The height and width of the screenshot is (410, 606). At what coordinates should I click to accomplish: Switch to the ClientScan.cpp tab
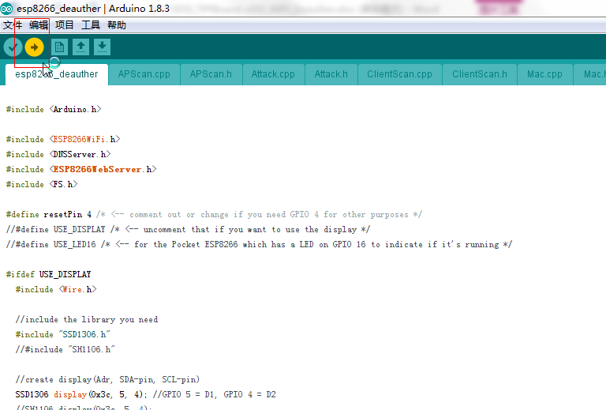click(x=399, y=74)
